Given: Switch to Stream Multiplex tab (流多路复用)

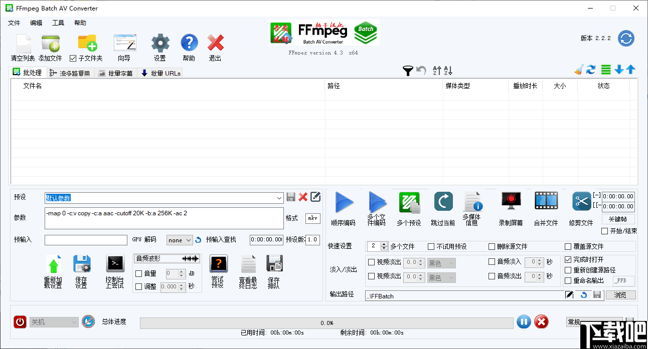Looking at the screenshot, I should coord(70,73).
